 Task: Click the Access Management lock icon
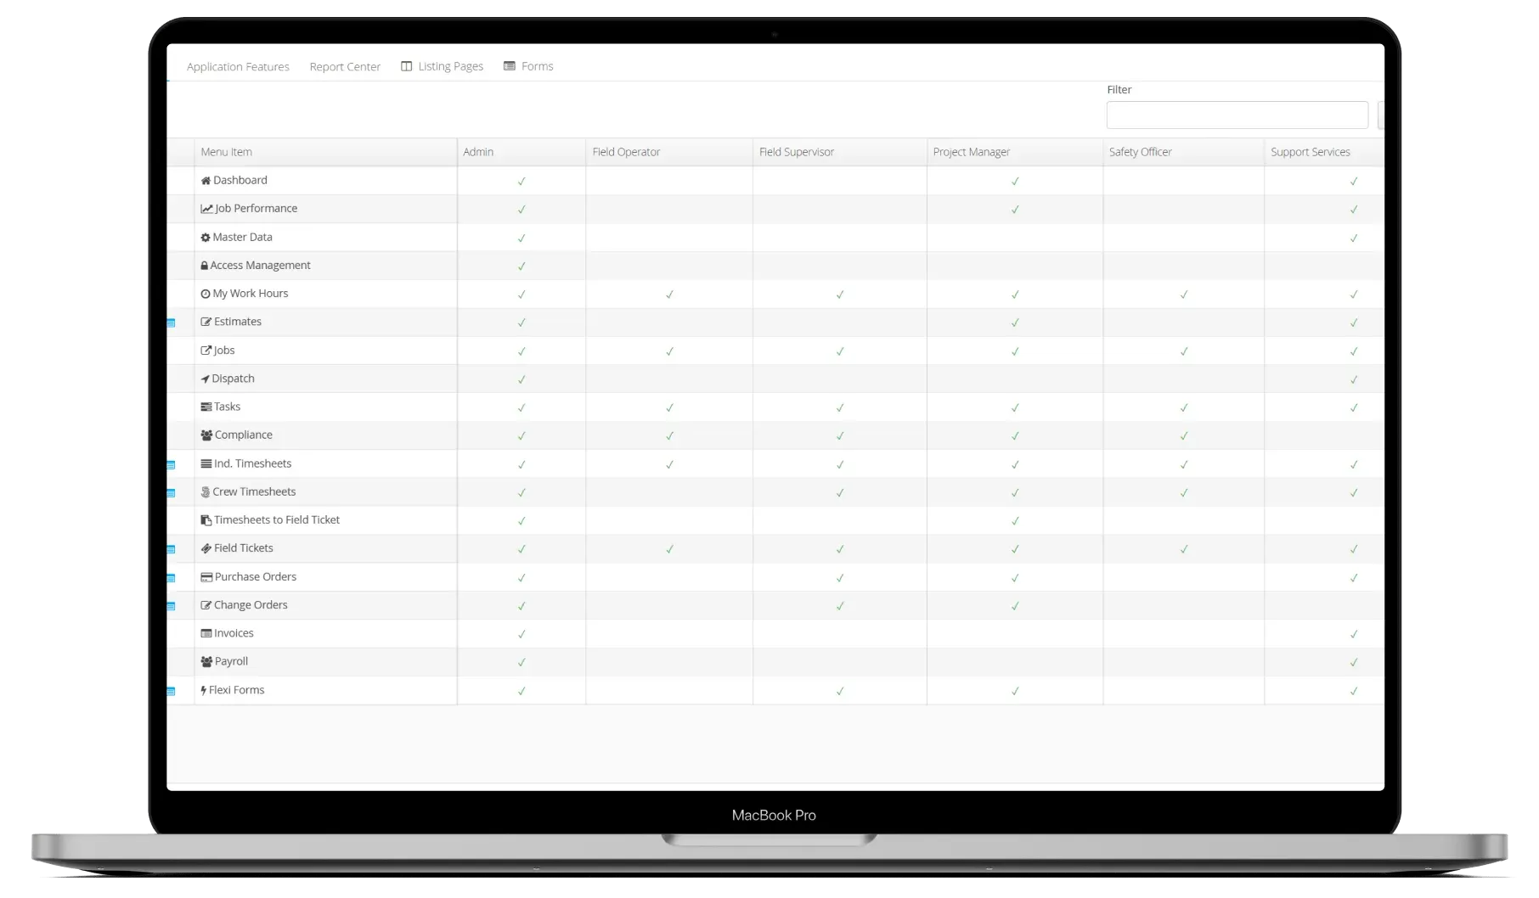(x=206, y=265)
